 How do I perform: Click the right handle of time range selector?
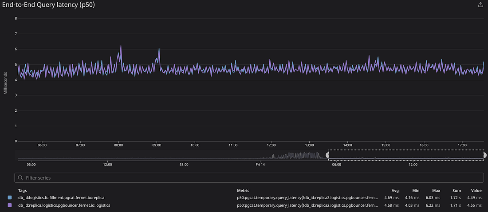(x=484, y=155)
